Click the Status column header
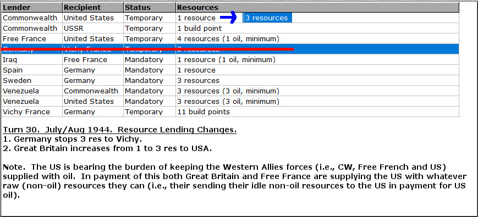 coord(150,7)
